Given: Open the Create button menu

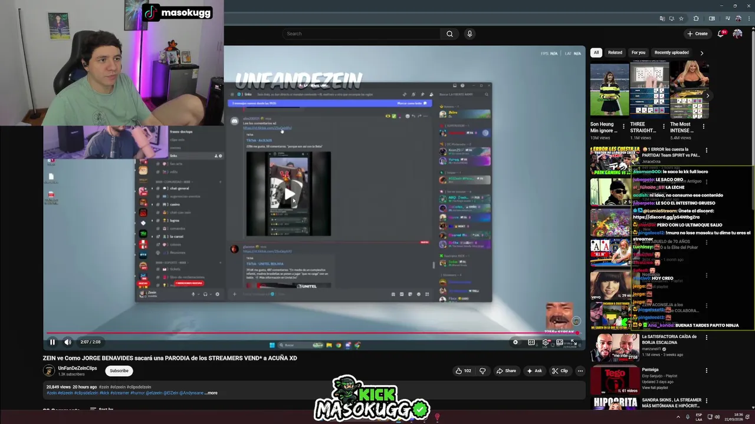Looking at the screenshot, I should [x=697, y=34].
